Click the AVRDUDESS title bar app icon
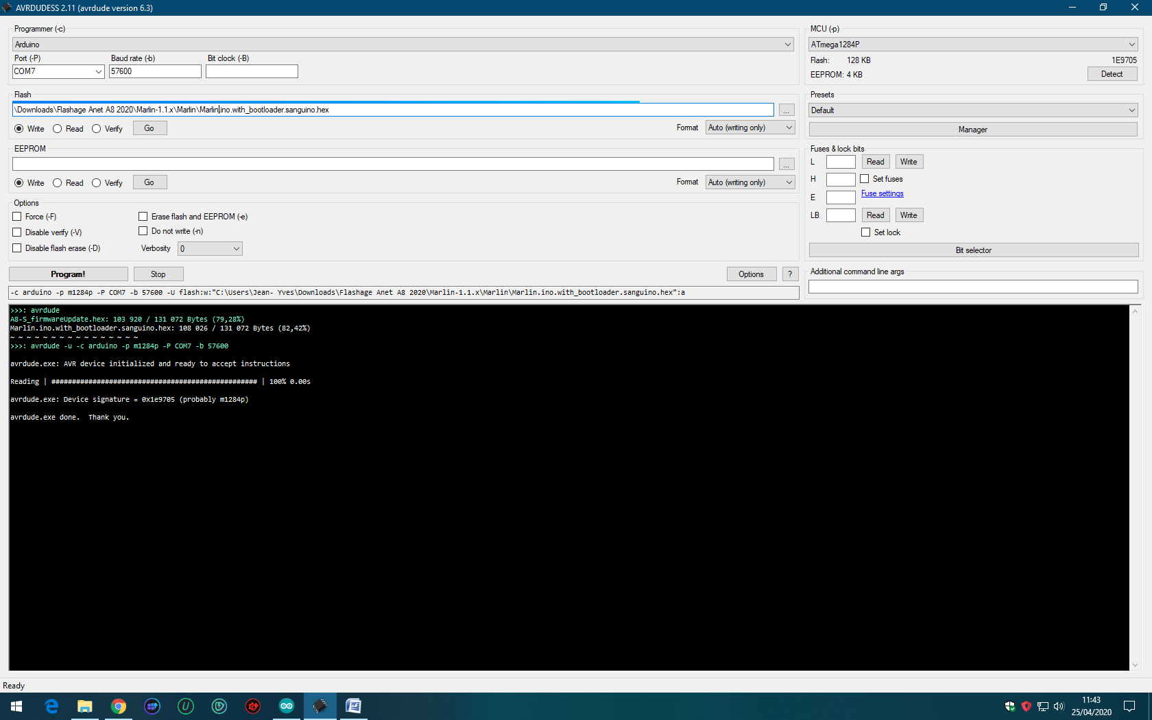Viewport: 1152px width, 720px height. tap(7, 8)
